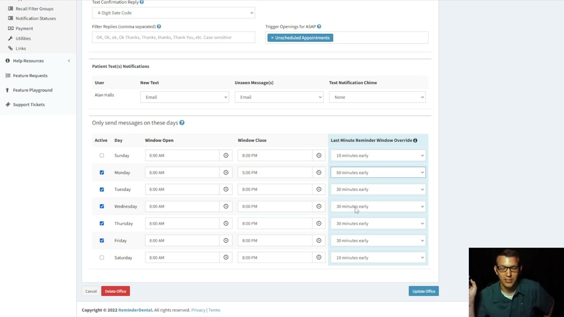Open the Terms link in footer
The width and height of the screenshot is (564, 317).
click(x=214, y=310)
